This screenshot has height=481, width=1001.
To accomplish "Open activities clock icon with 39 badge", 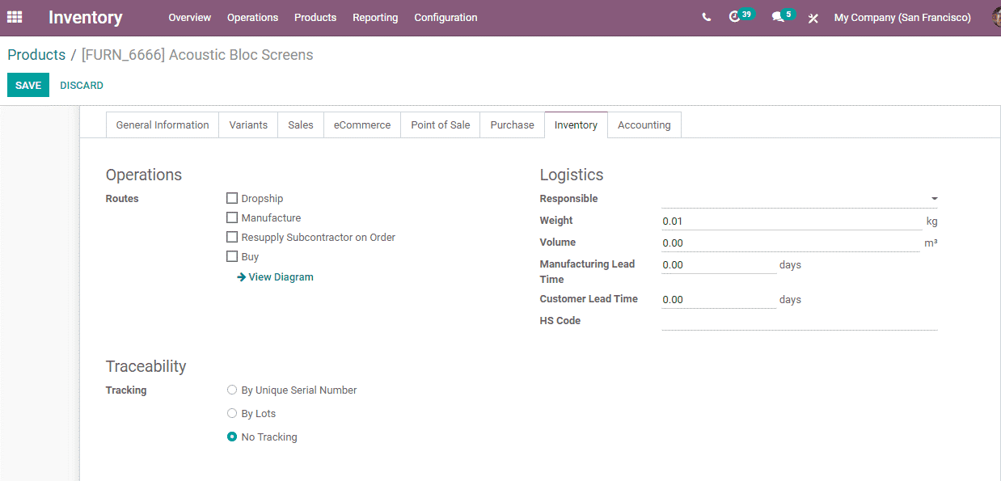I will point(741,16).
